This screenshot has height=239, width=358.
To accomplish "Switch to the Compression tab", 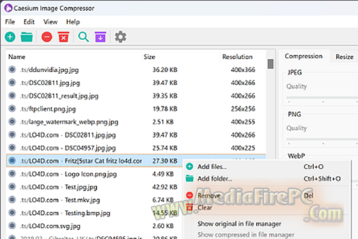I will tap(304, 56).
